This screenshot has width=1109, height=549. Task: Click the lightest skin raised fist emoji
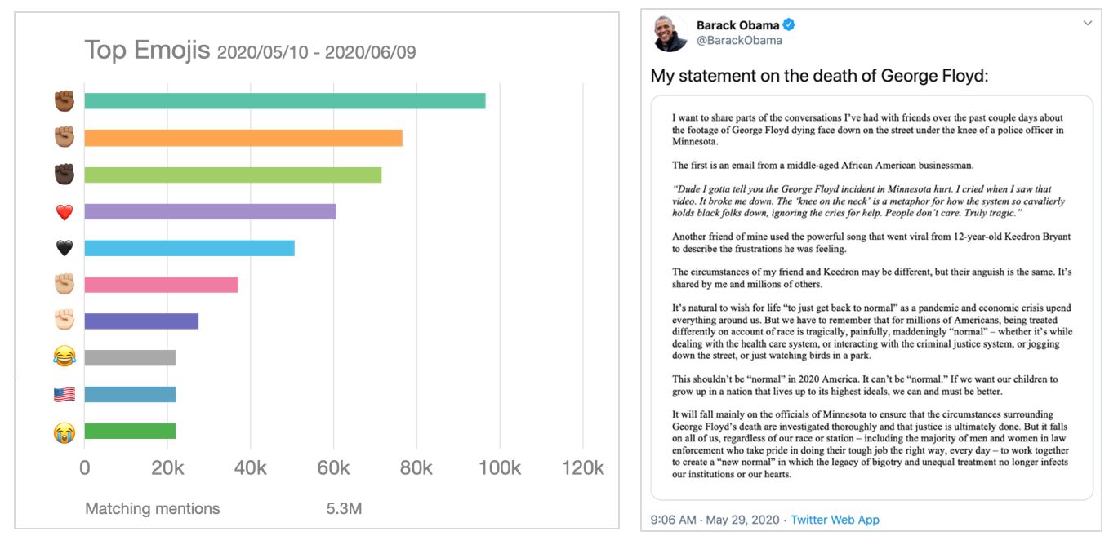(65, 321)
